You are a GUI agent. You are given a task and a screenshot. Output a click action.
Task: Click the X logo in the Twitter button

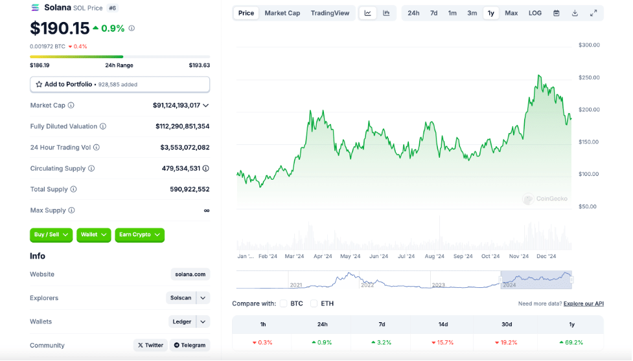pyautogui.click(x=141, y=345)
